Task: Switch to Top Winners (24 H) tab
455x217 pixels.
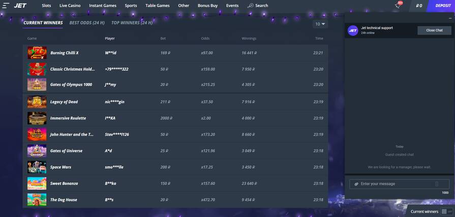Action: tap(132, 23)
